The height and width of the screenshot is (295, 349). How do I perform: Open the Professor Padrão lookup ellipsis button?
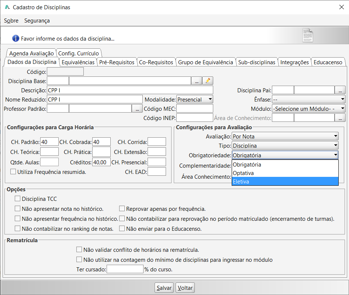click(x=137, y=109)
